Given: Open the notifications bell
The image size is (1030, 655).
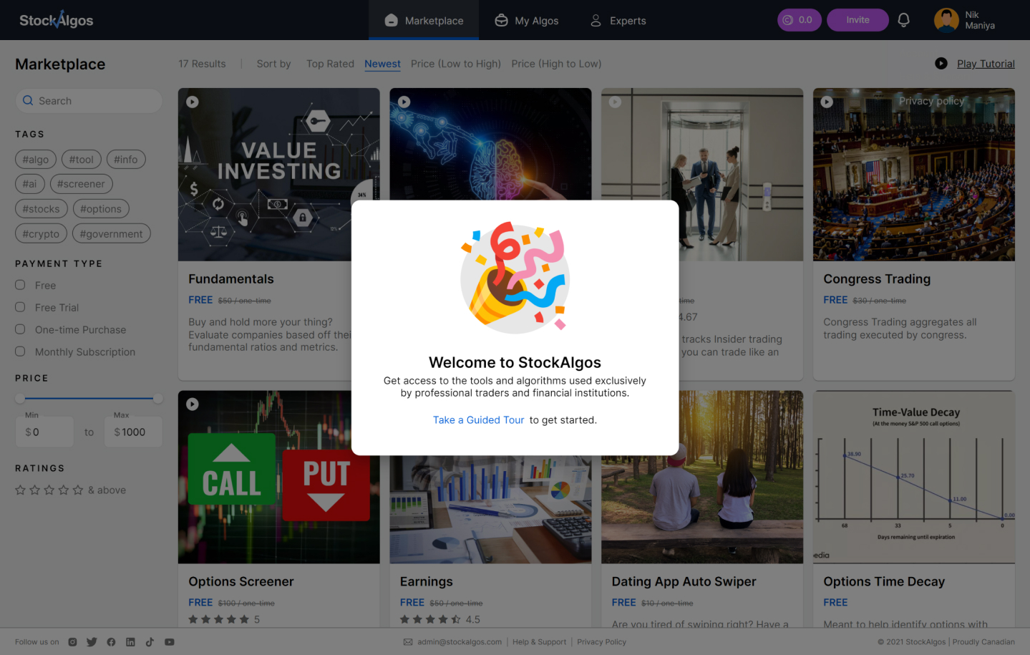Looking at the screenshot, I should point(903,20).
